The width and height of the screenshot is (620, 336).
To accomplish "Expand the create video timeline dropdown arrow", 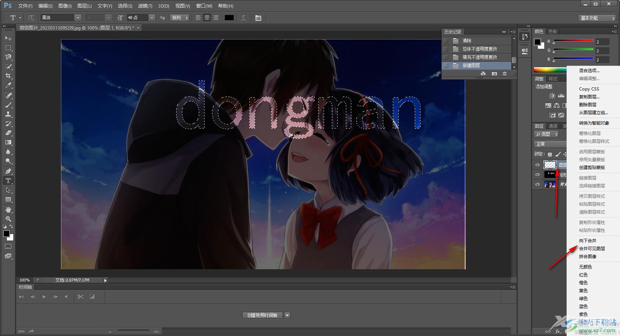I will (x=287, y=315).
